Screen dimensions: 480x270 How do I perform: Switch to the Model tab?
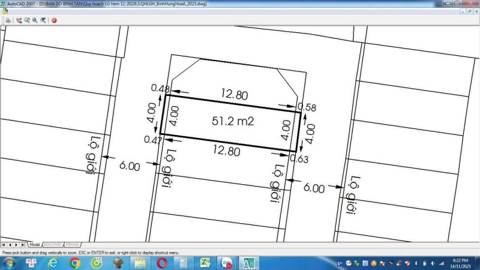point(35,245)
